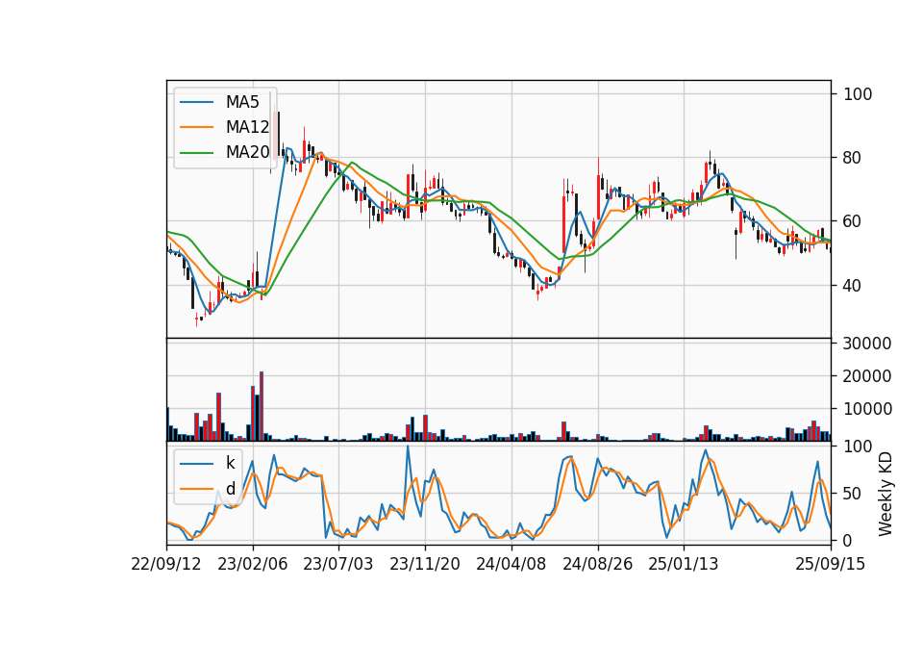
Task: Click the 25/01/13 date axis label
Action: 684,564
